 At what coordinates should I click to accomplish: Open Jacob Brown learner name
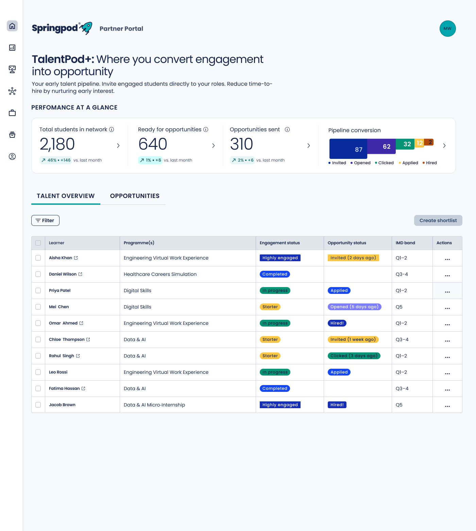pos(62,405)
